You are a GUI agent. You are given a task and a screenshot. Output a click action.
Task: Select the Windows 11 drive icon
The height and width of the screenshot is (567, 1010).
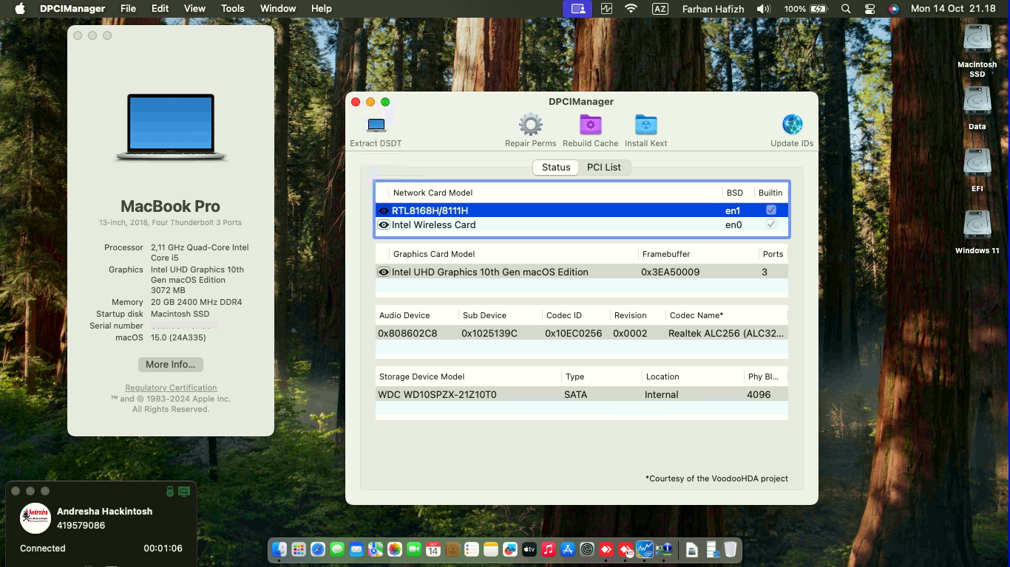pyautogui.click(x=977, y=225)
